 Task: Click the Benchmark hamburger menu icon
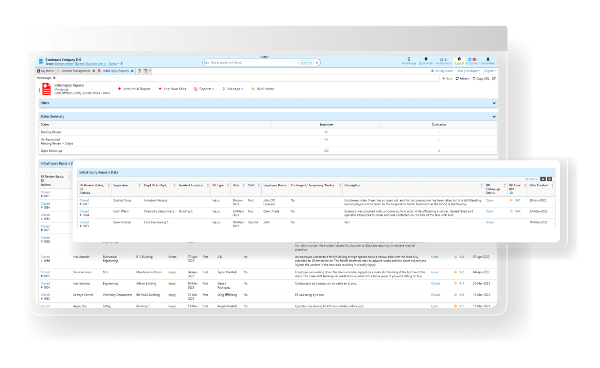click(41, 62)
